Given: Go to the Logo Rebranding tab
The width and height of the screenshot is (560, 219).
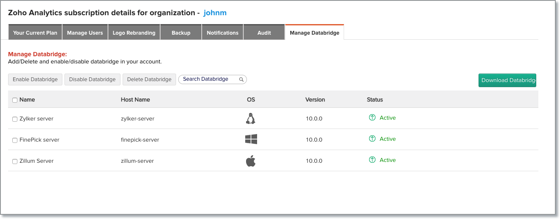Looking at the screenshot, I should (134, 33).
